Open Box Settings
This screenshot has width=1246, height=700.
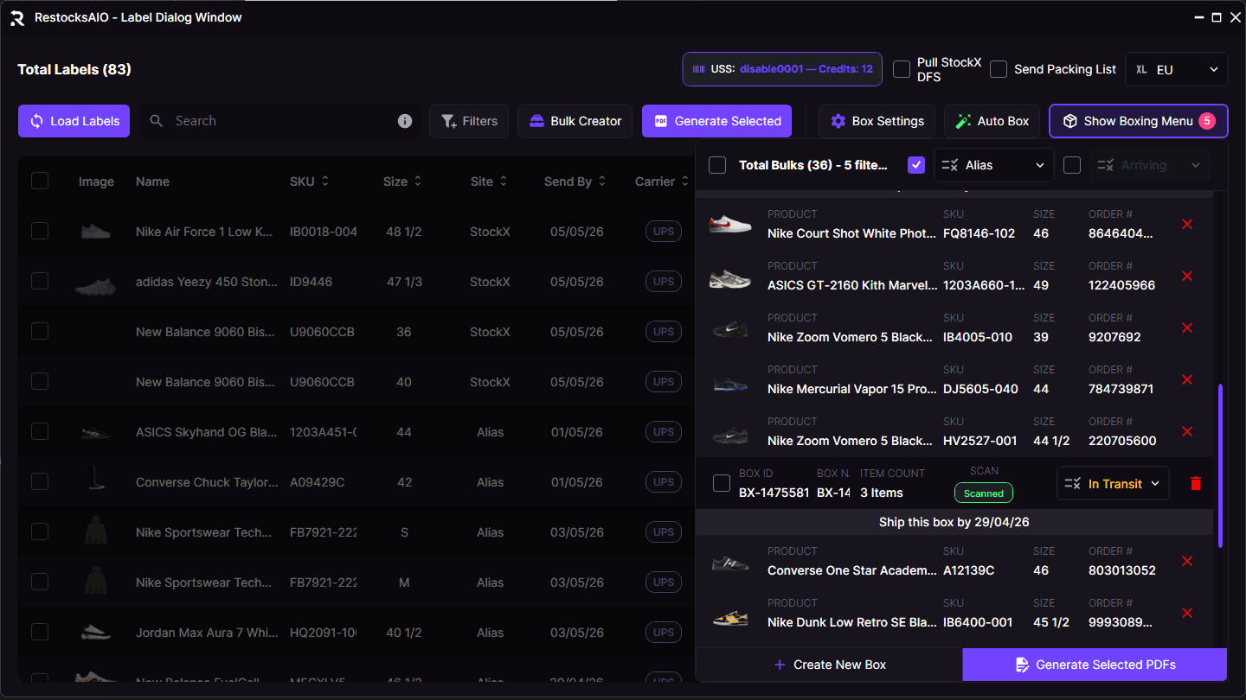pos(877,121)
